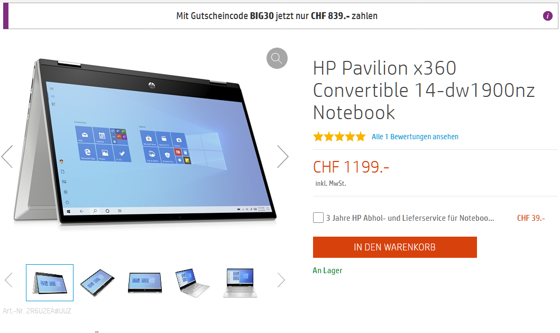Image resolution: width=560 pixels, height=333 pixels.
Task: Show previous main product image
Action: (7, 156)
